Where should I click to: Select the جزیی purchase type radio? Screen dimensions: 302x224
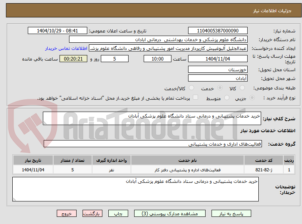[252, 98]
